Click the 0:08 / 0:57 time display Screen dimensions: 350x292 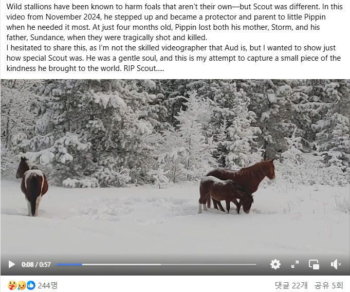coord(36,265)
